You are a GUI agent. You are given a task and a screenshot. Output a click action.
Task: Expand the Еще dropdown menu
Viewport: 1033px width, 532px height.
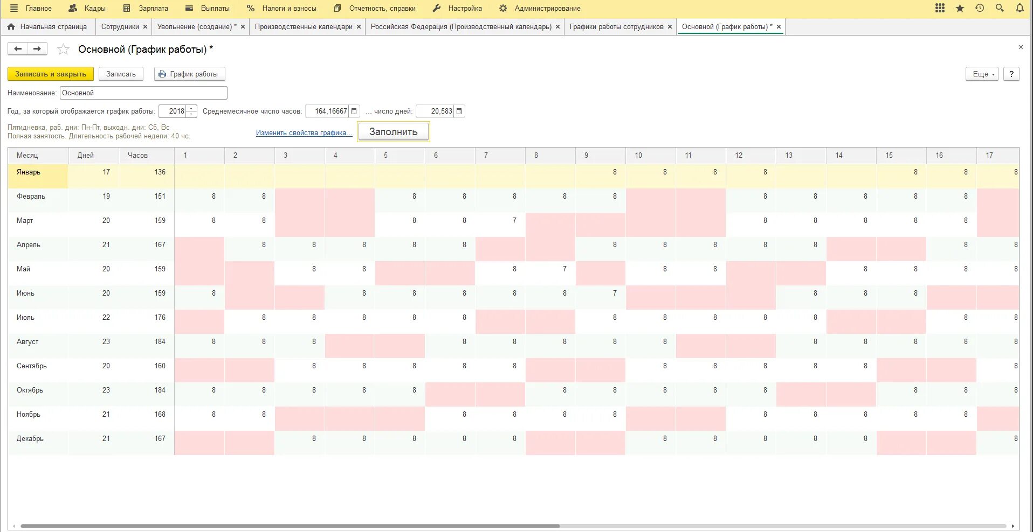click(982, 74)
